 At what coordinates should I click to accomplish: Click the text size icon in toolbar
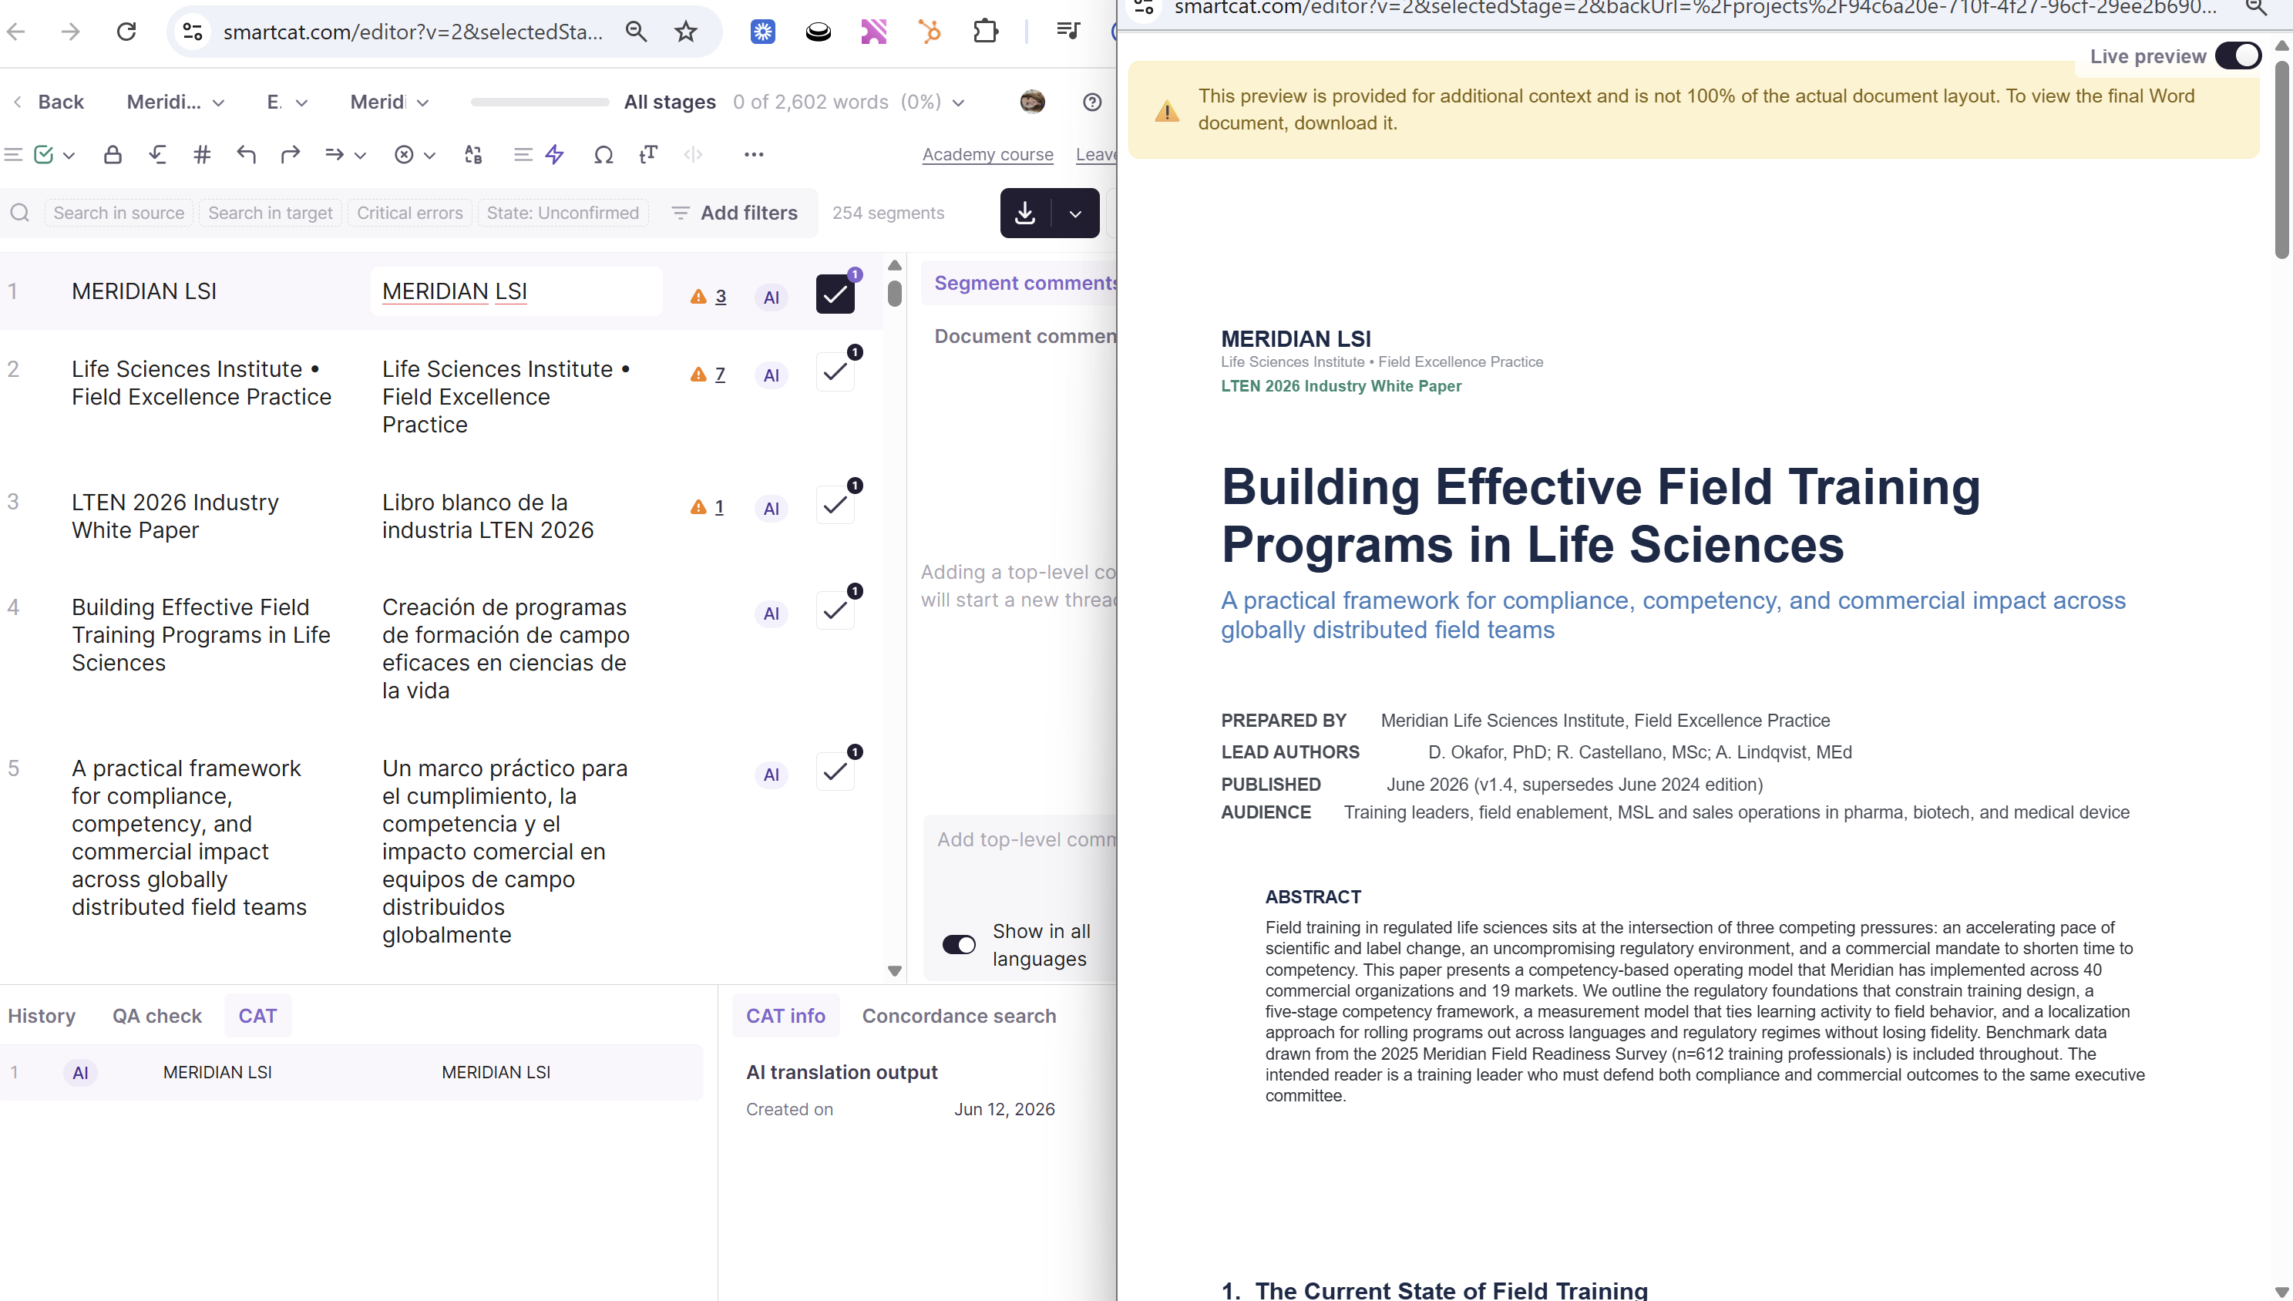pos(649,155)
